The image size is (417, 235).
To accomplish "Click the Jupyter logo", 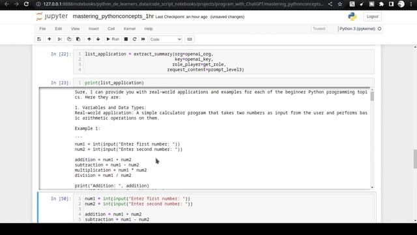I will click(x=52, y=16).
